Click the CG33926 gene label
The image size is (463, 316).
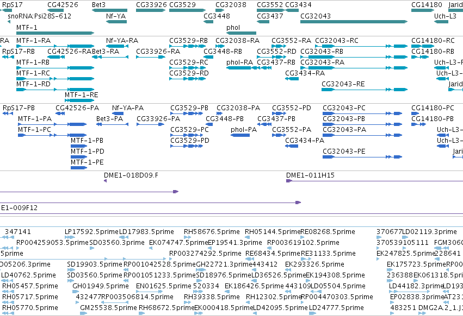[151, 5]
